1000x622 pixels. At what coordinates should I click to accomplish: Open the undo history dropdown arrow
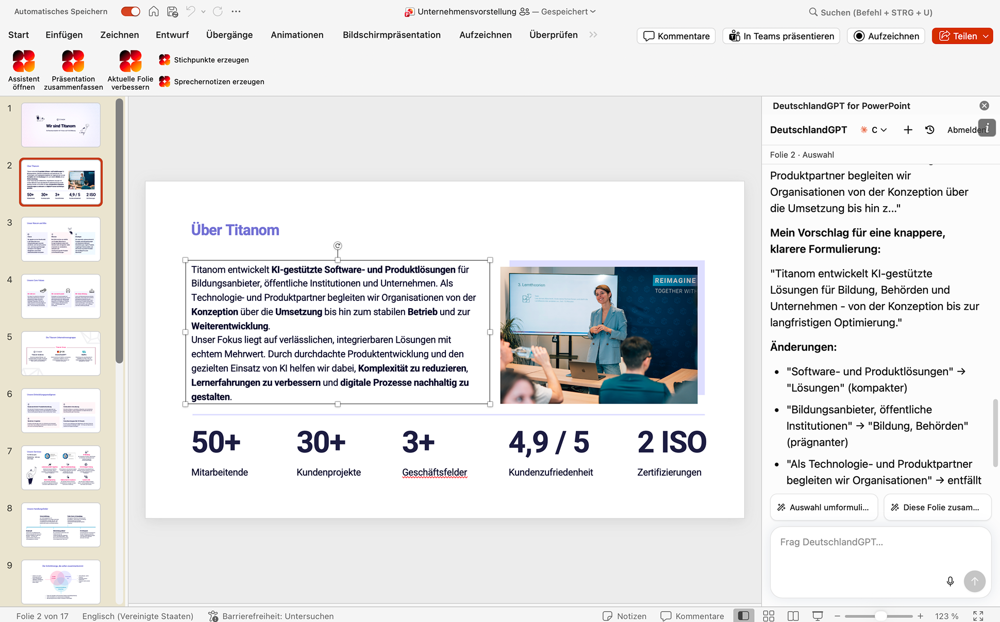coord(204,11)
